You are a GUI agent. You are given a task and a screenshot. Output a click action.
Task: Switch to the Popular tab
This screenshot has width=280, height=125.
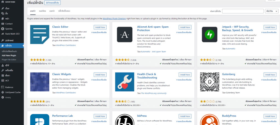[x=42, y=11]
